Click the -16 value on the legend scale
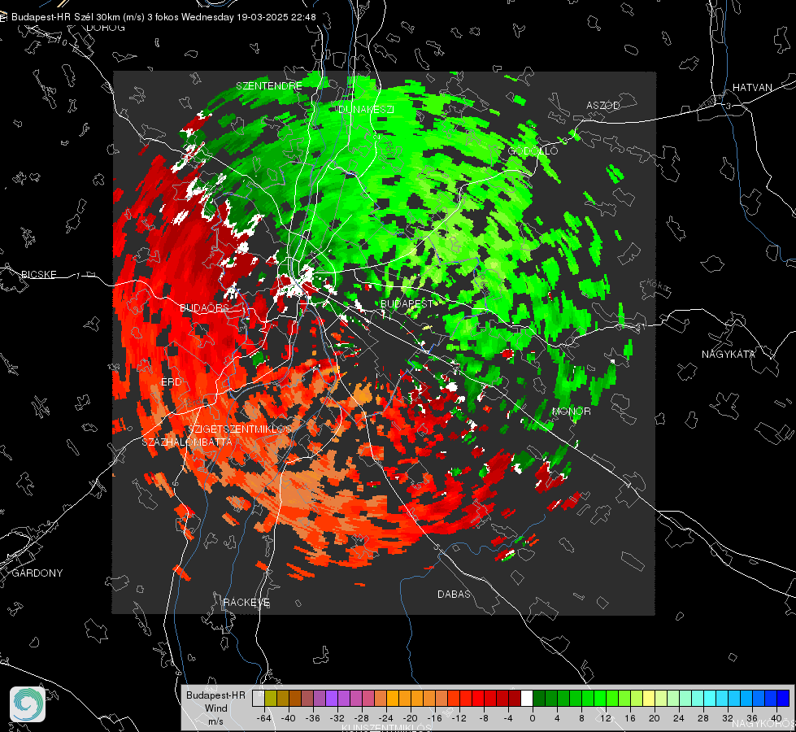 [x=434, y=718]
